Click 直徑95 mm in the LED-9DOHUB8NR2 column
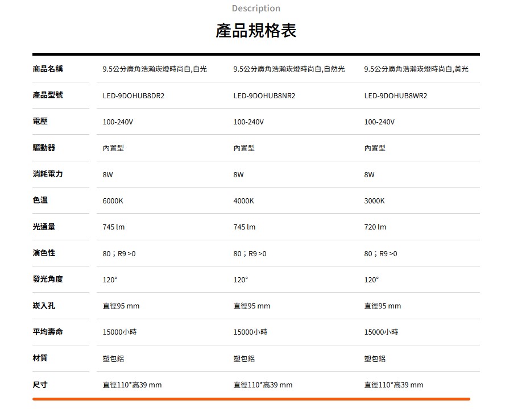Viewport: 526px width, 413px height. click(251, 306)
